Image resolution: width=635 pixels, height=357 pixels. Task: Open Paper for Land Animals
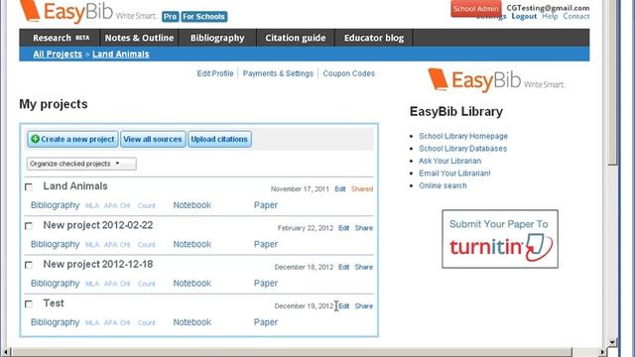266,205
